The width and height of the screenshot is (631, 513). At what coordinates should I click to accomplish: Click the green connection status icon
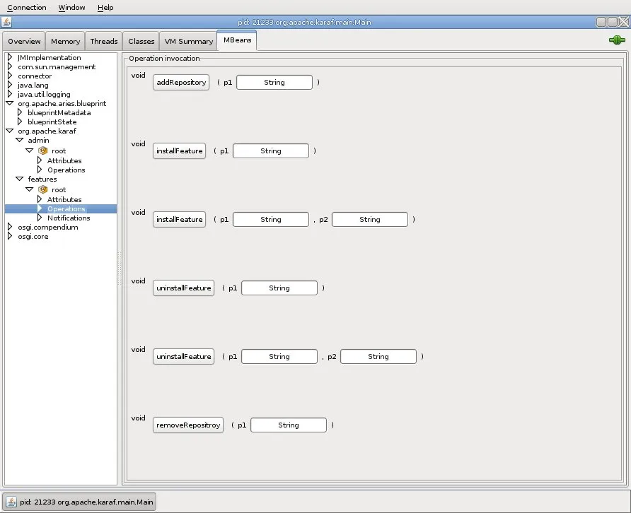tap(617, 40)
